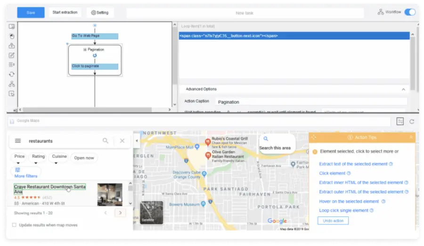Click Extract text of the selected element

pyautogui.click(x=353, y=164)
